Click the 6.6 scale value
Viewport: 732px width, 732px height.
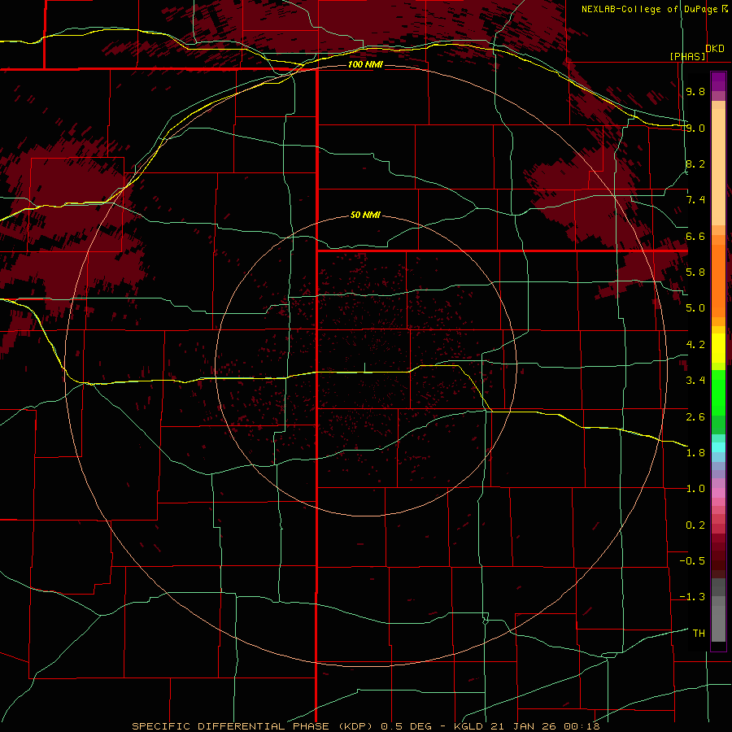coord(695,236)
